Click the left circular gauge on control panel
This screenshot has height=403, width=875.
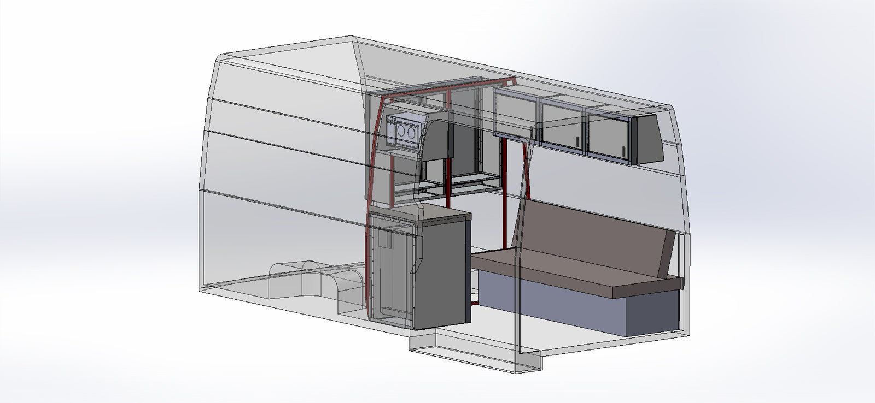(x=401, y=132)
